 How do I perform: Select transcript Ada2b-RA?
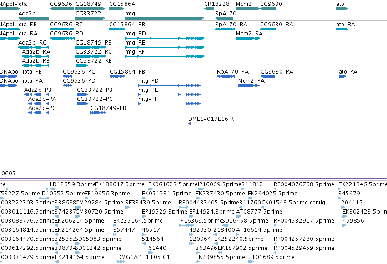[x=35, y=56]
